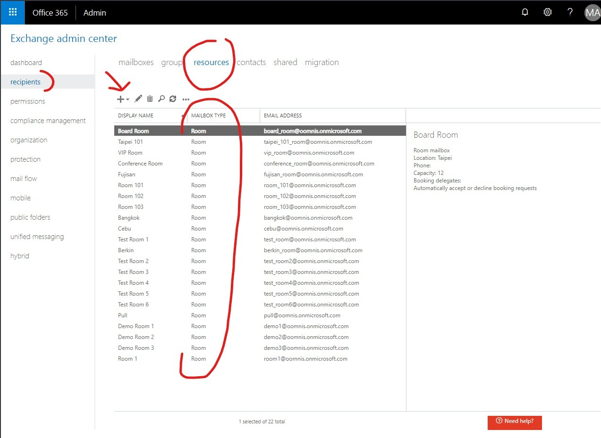Open compliance management in the sidebar
Viewport: 601px width, 438px height.
click(48, 121)
